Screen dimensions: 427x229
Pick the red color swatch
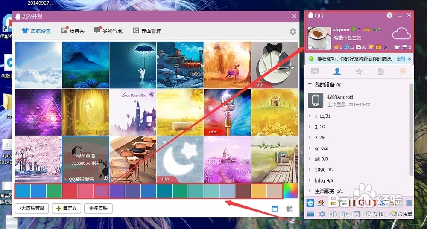click(70, 191)
